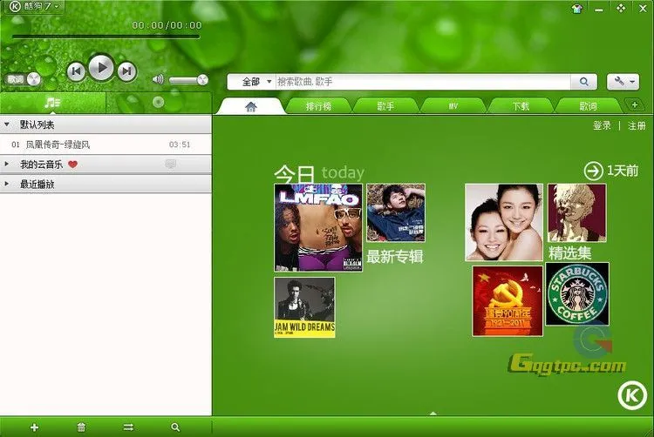Open the red 1921-2011 collection thumbnail
Viewport: 654px width, 437px height.
click(508, 301)
